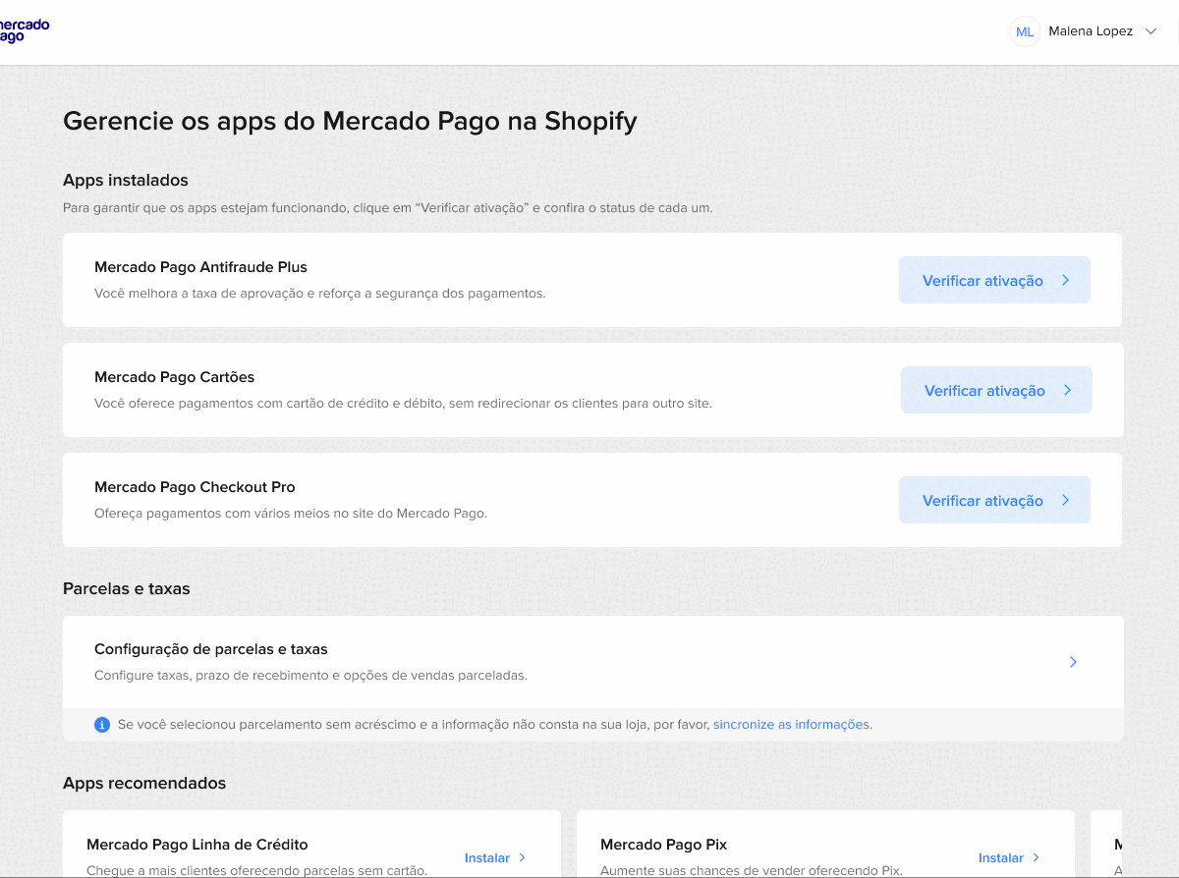Expand Configuração de parcelas e taxas chevron

pos(1073,662)
